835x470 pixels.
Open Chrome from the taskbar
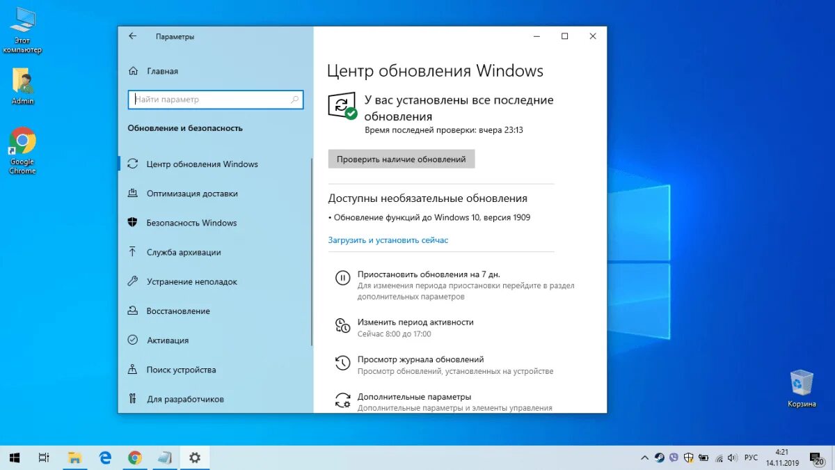point(135,457)
